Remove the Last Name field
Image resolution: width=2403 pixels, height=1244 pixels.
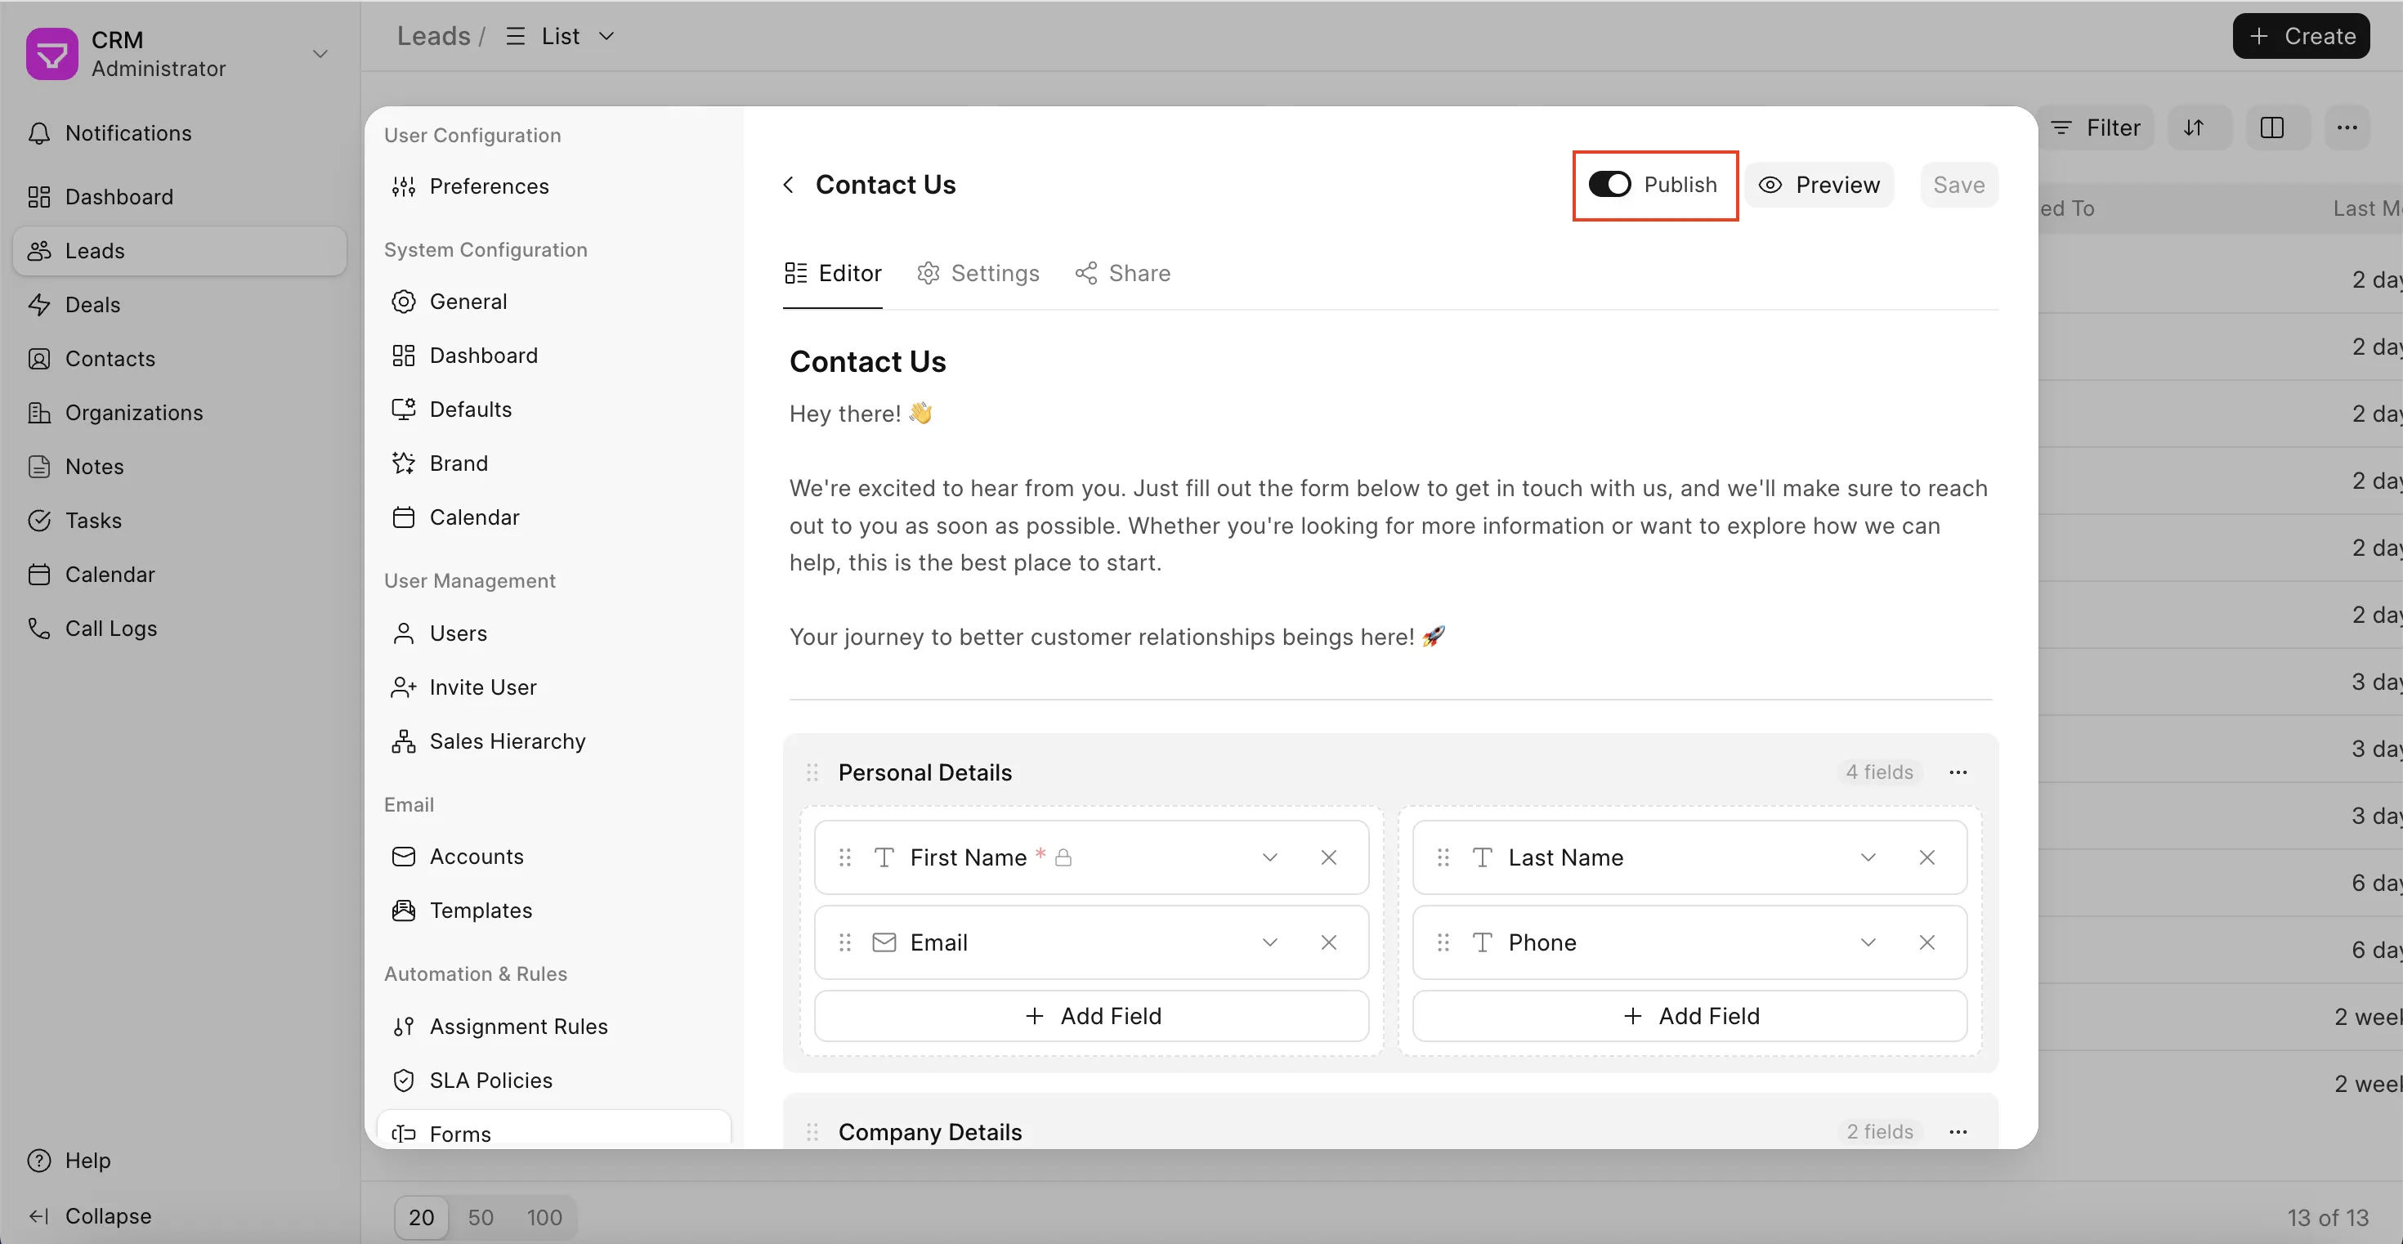[1926, 857]
